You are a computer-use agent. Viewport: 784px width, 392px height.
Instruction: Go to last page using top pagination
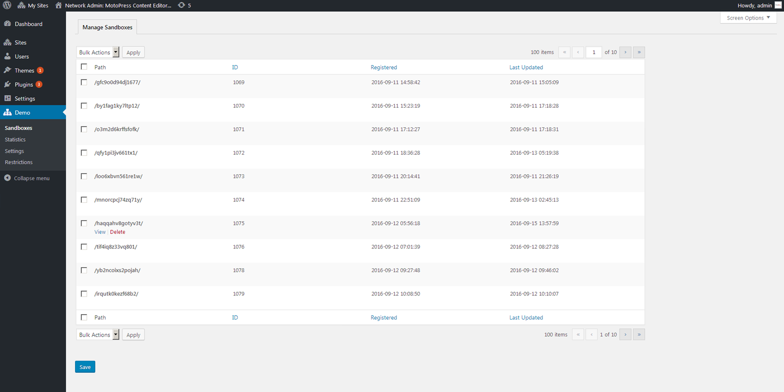639,52
